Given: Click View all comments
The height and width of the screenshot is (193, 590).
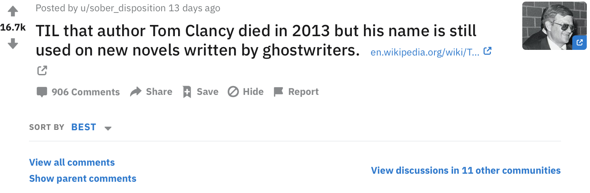Looking at the screenshot, I should [72, 162].
